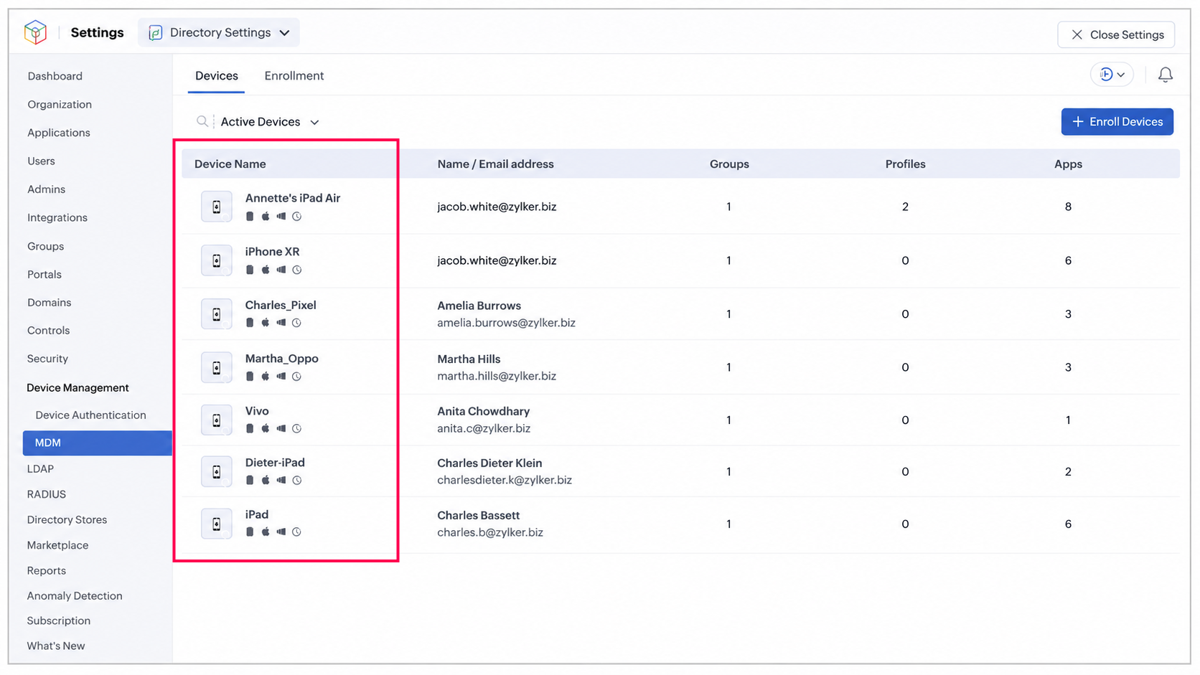Click the battery icon under Charles_Pixel
Screen dimensions: 1200x675
(x=250, y=323)
